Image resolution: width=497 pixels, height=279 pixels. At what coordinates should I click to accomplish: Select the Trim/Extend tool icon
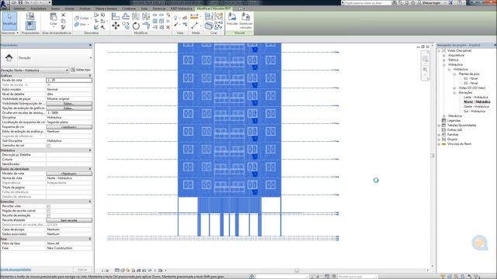146,26
